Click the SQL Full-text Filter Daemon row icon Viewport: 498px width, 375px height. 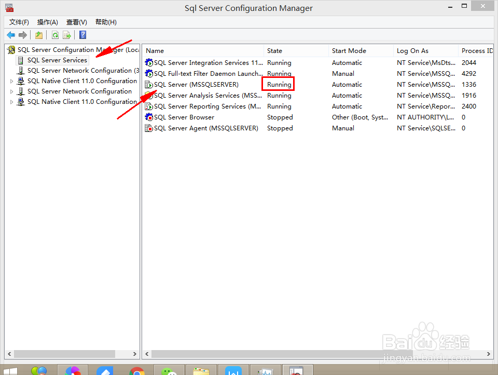149,73
